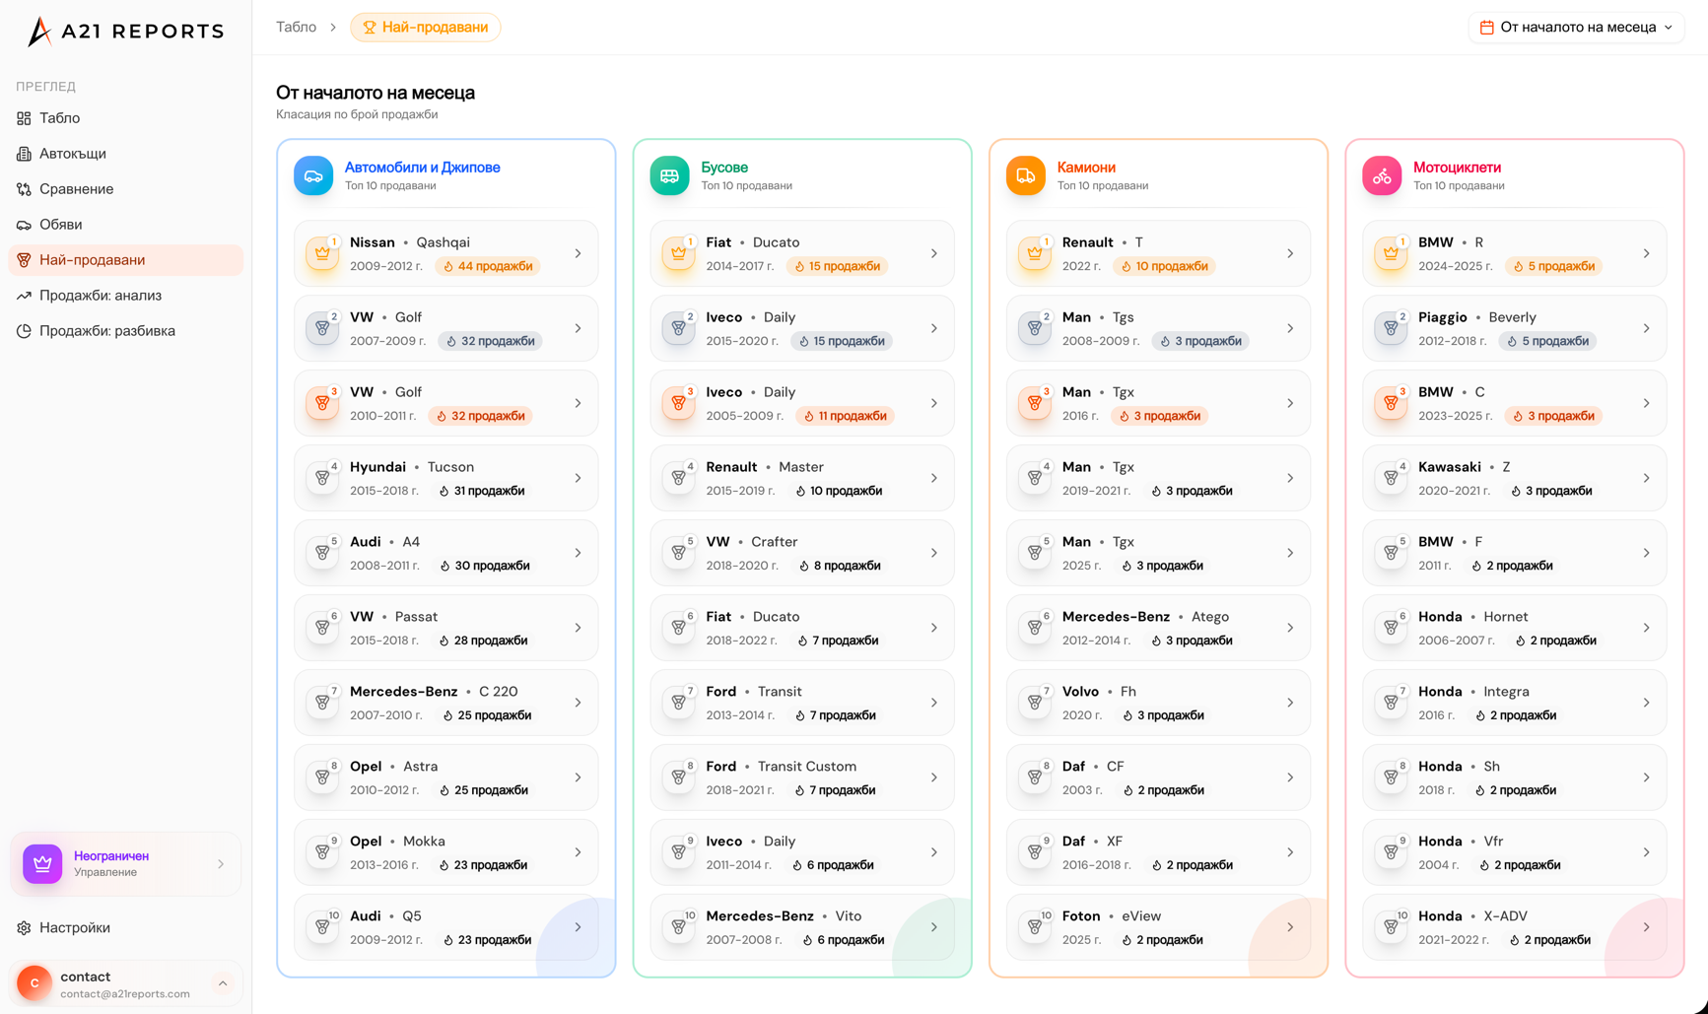Open the Renault T truck row arrow
1708x1014 pixels.
1290,253
